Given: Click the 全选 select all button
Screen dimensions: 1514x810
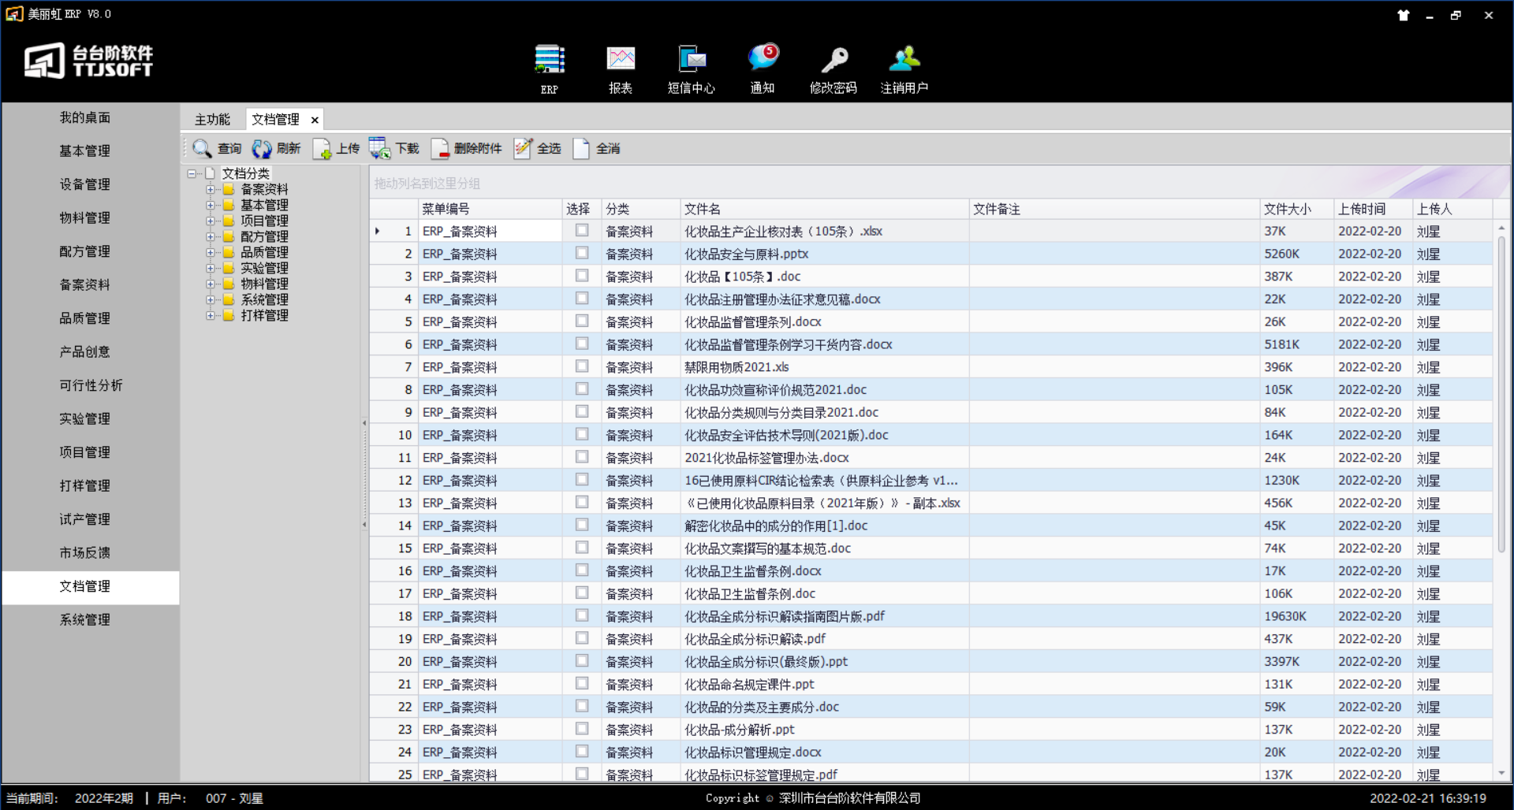Looking at the screenshot, I should [538, 149].
